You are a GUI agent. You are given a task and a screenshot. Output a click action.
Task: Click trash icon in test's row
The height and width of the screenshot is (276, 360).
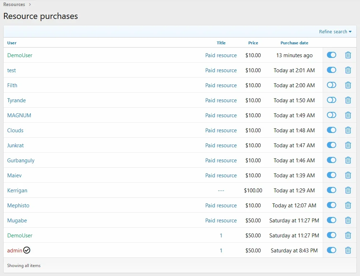(x=348, y=70)
